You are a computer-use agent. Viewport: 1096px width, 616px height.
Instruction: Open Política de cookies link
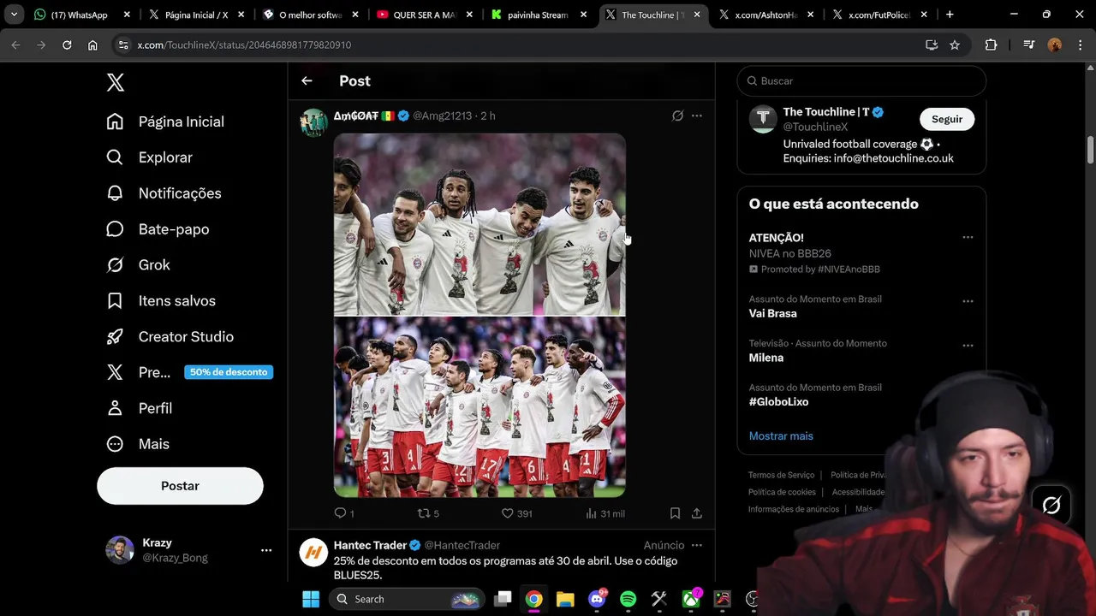pos(782,492)
